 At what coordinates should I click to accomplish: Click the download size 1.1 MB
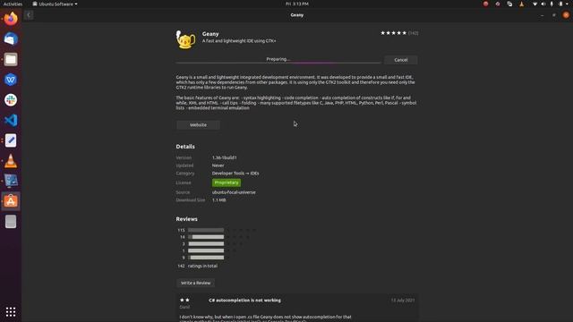point(218,200)
